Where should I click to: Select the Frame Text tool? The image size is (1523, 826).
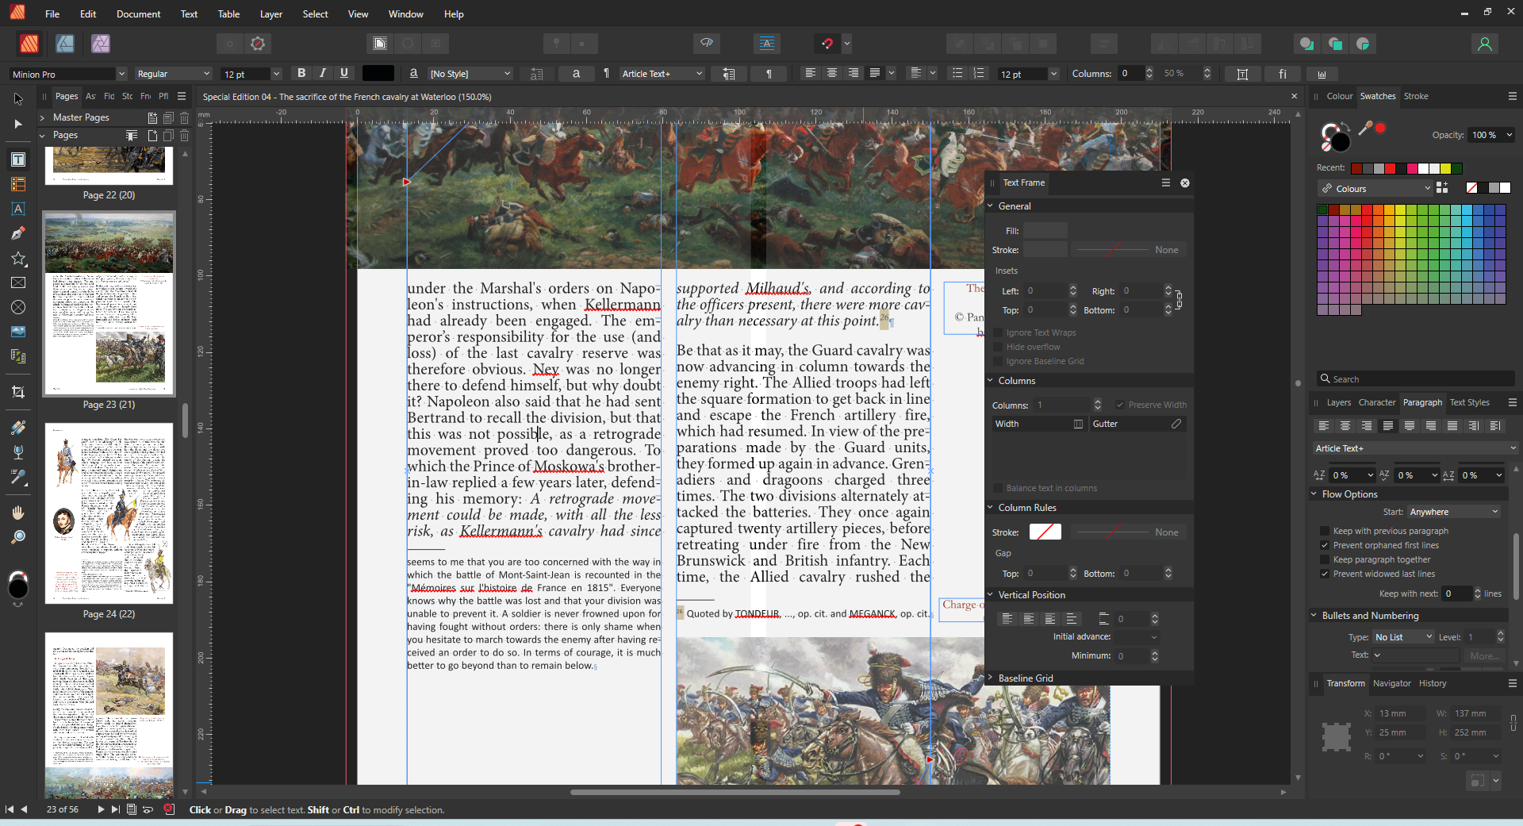pyautogui.click(x=18, y=159)
